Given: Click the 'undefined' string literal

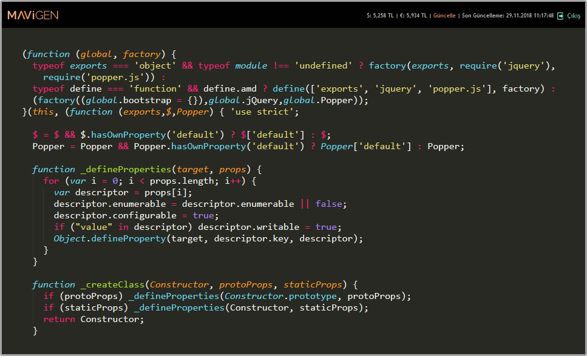Looking at the screenshot, I should click(x=324, y=65).
